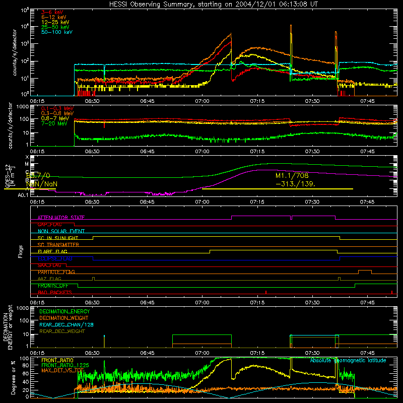Pick the 0.8-7 MeV legend entry
The width and height of the screenshot is (403, 403).
pos(55,118)
